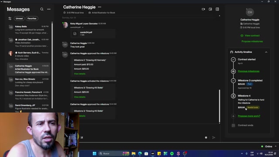Screen dimensions: 279x157
Task: Show hidden system tray icons
Action: pyautogui.click(x=242, y=154)
